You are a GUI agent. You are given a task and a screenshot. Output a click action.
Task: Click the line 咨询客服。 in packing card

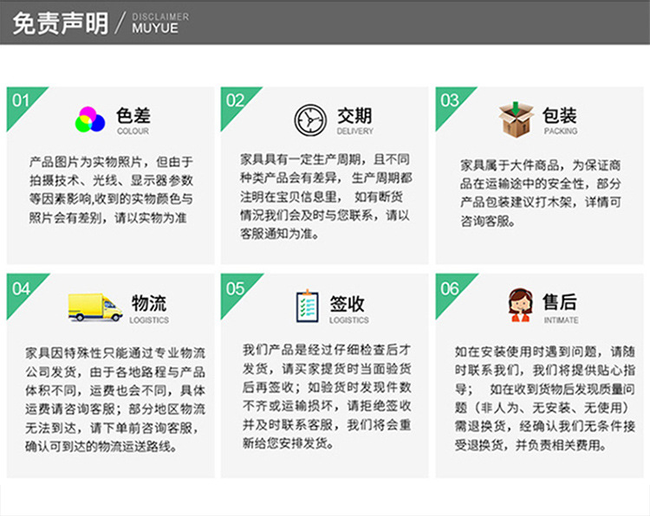(x=488, y=221)
